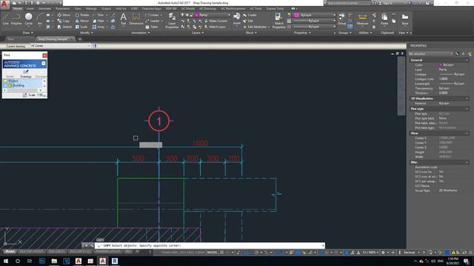Toggle grid display in status bar
The image size is (474, 266).
[x=222, y=252]
